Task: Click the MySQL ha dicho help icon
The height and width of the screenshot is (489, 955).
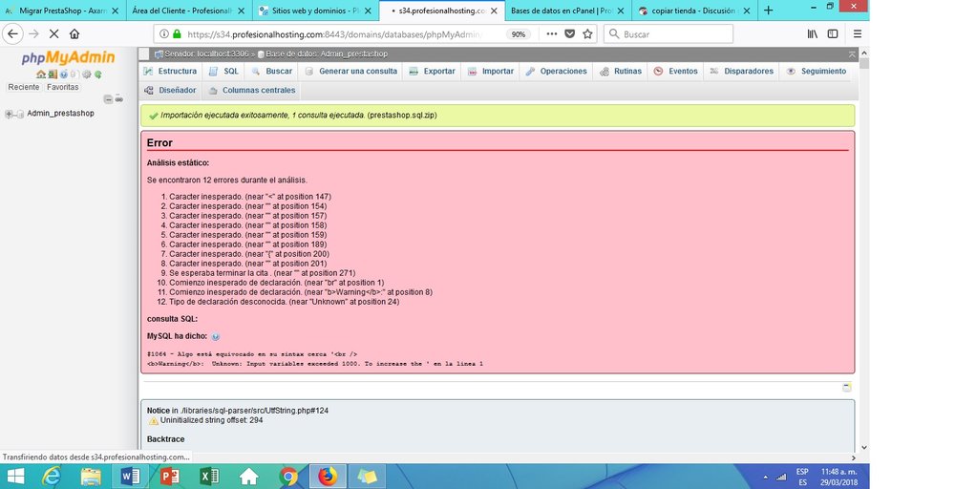Action: click(216, 337)
